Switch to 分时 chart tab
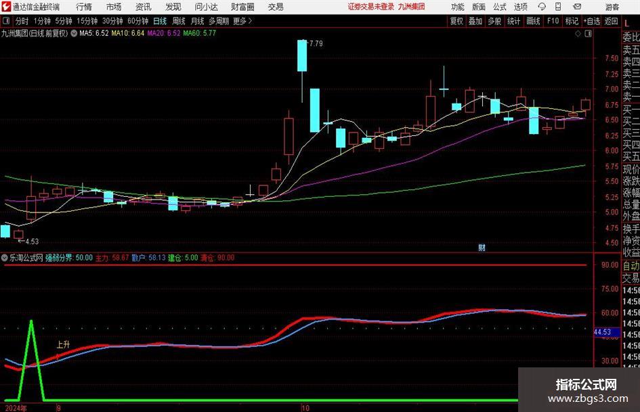 coord(22,21)
